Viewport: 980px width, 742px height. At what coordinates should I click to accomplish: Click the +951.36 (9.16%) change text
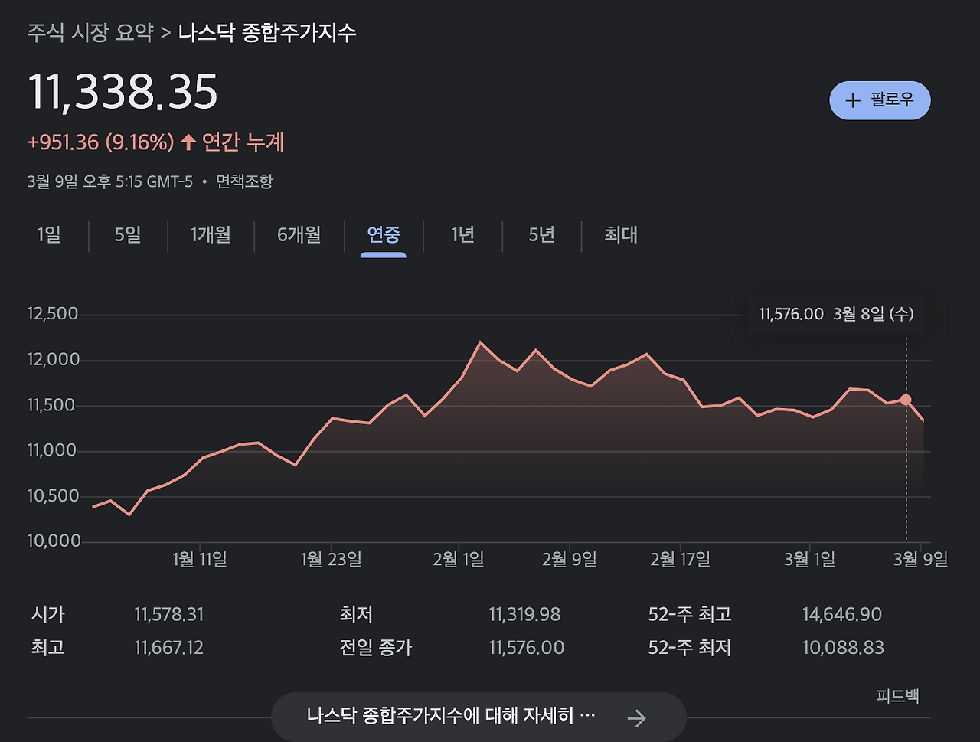click(x=100, y=142)
